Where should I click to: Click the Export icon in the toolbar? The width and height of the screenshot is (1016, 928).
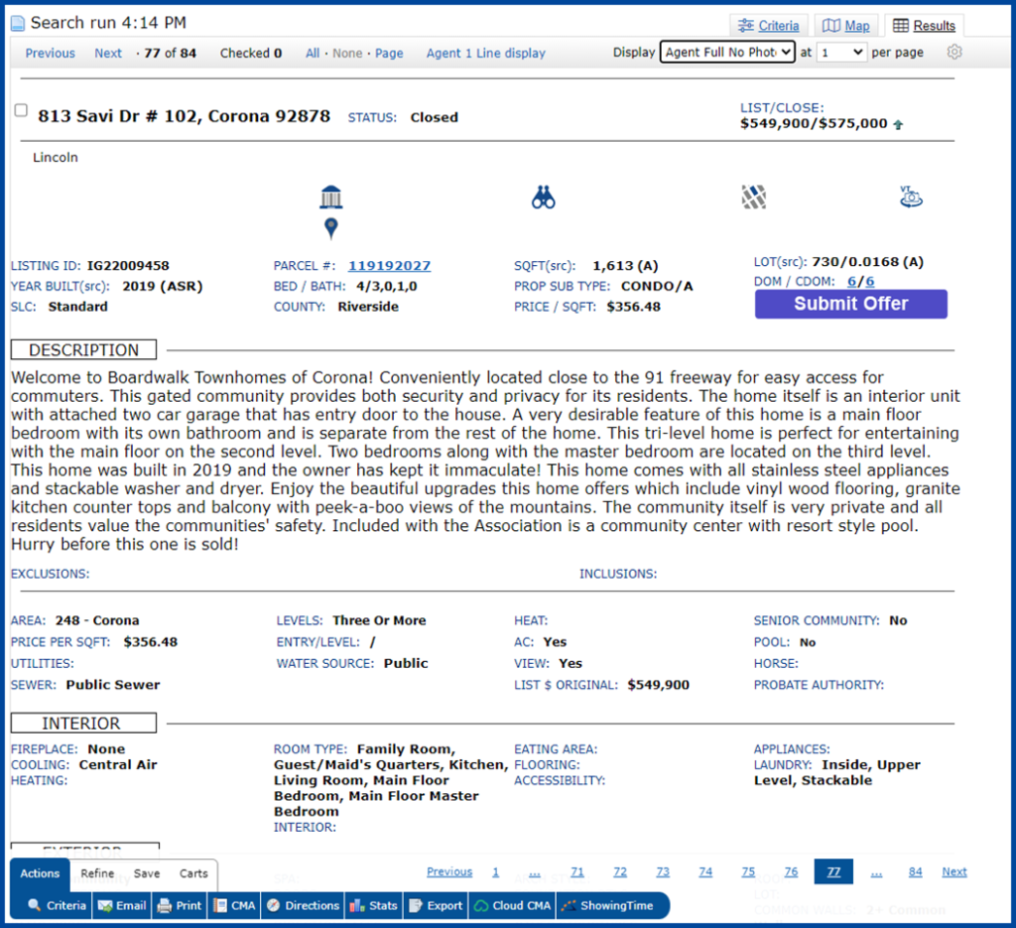(x=435, y=905)
